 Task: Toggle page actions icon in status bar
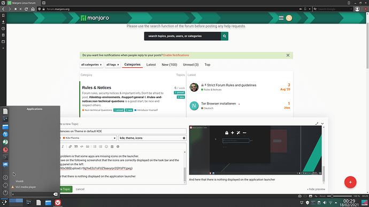click(x=316, y=196)
